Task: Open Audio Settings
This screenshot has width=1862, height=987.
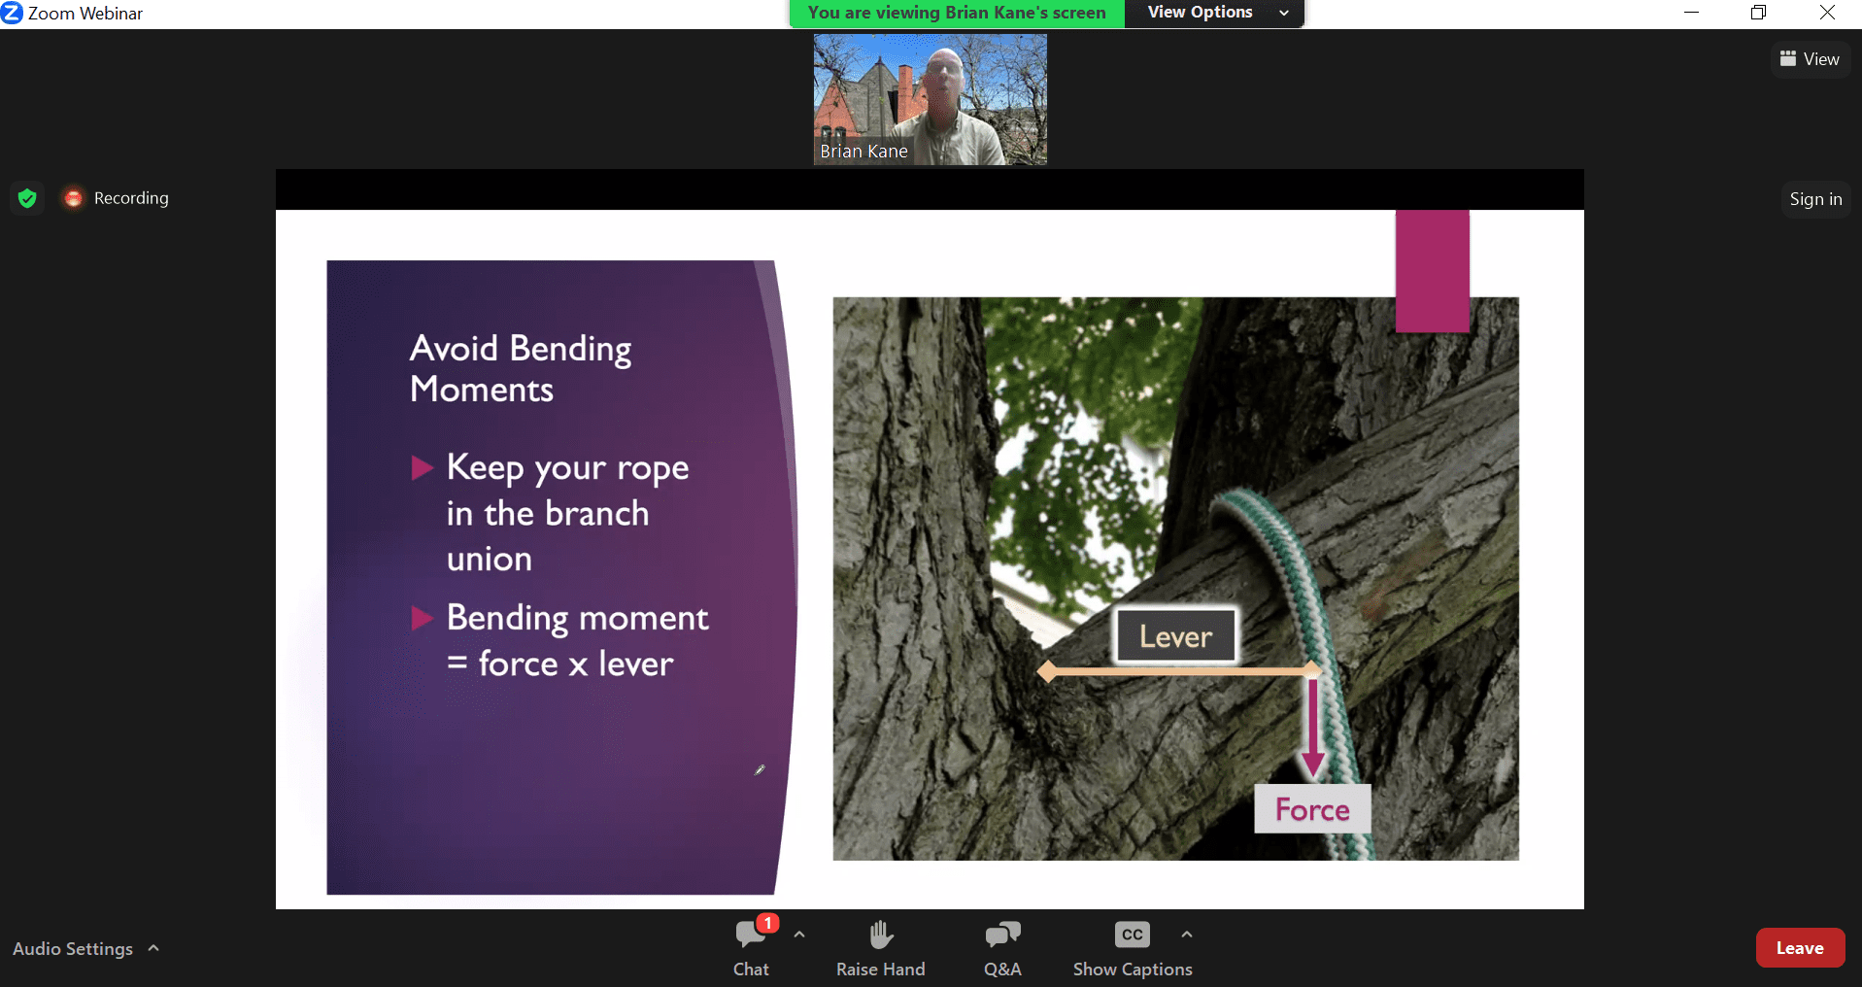Action: click(x=73, y=948)
